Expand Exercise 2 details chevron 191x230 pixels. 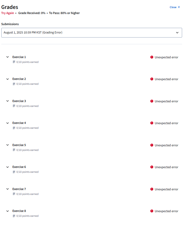click(x=8, y=79)
